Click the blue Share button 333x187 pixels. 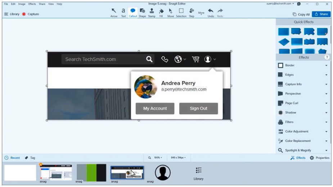321,14
